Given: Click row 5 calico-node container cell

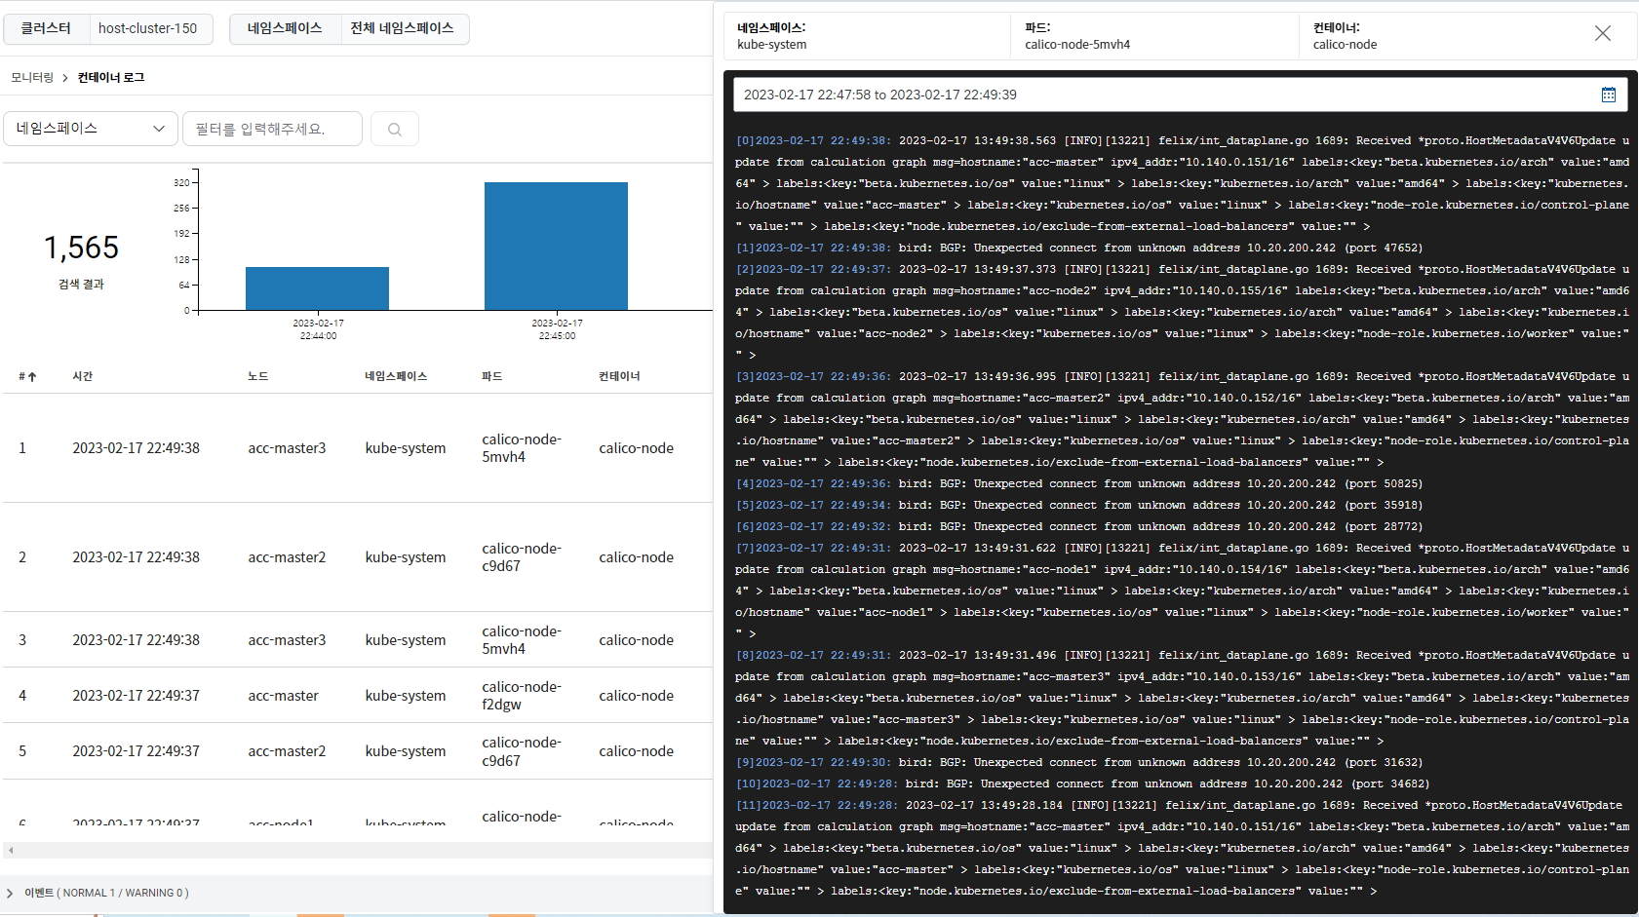Looking at the screenshot, I should tap(636, 751).
